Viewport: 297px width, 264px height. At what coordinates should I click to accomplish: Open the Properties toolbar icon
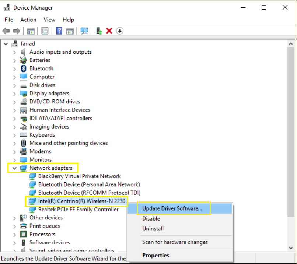tap(45, 31)
